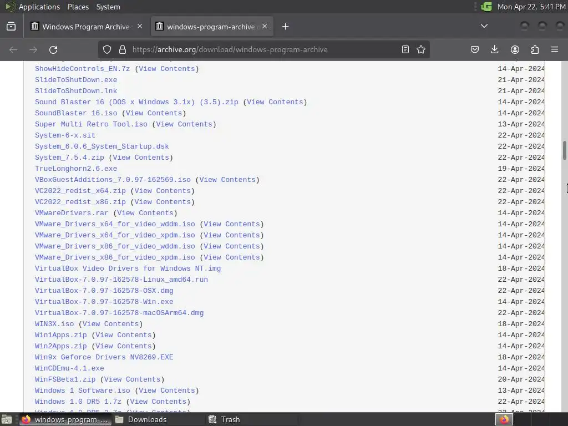The width and height of the screenshot is (568, 426).
Task: Download System_6.0.6_System_Startup.dsk
Action: point(102,146)
